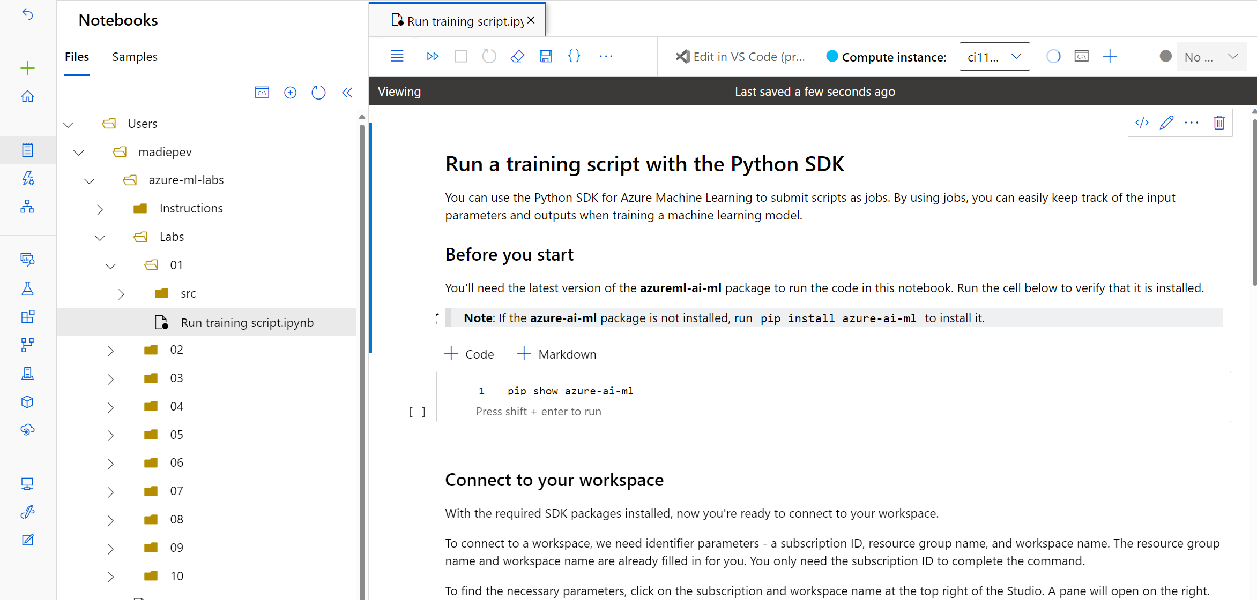Viewport: 1257px width, 600px height.
Task: Click the run all cells icon
Action: point(433,56)
